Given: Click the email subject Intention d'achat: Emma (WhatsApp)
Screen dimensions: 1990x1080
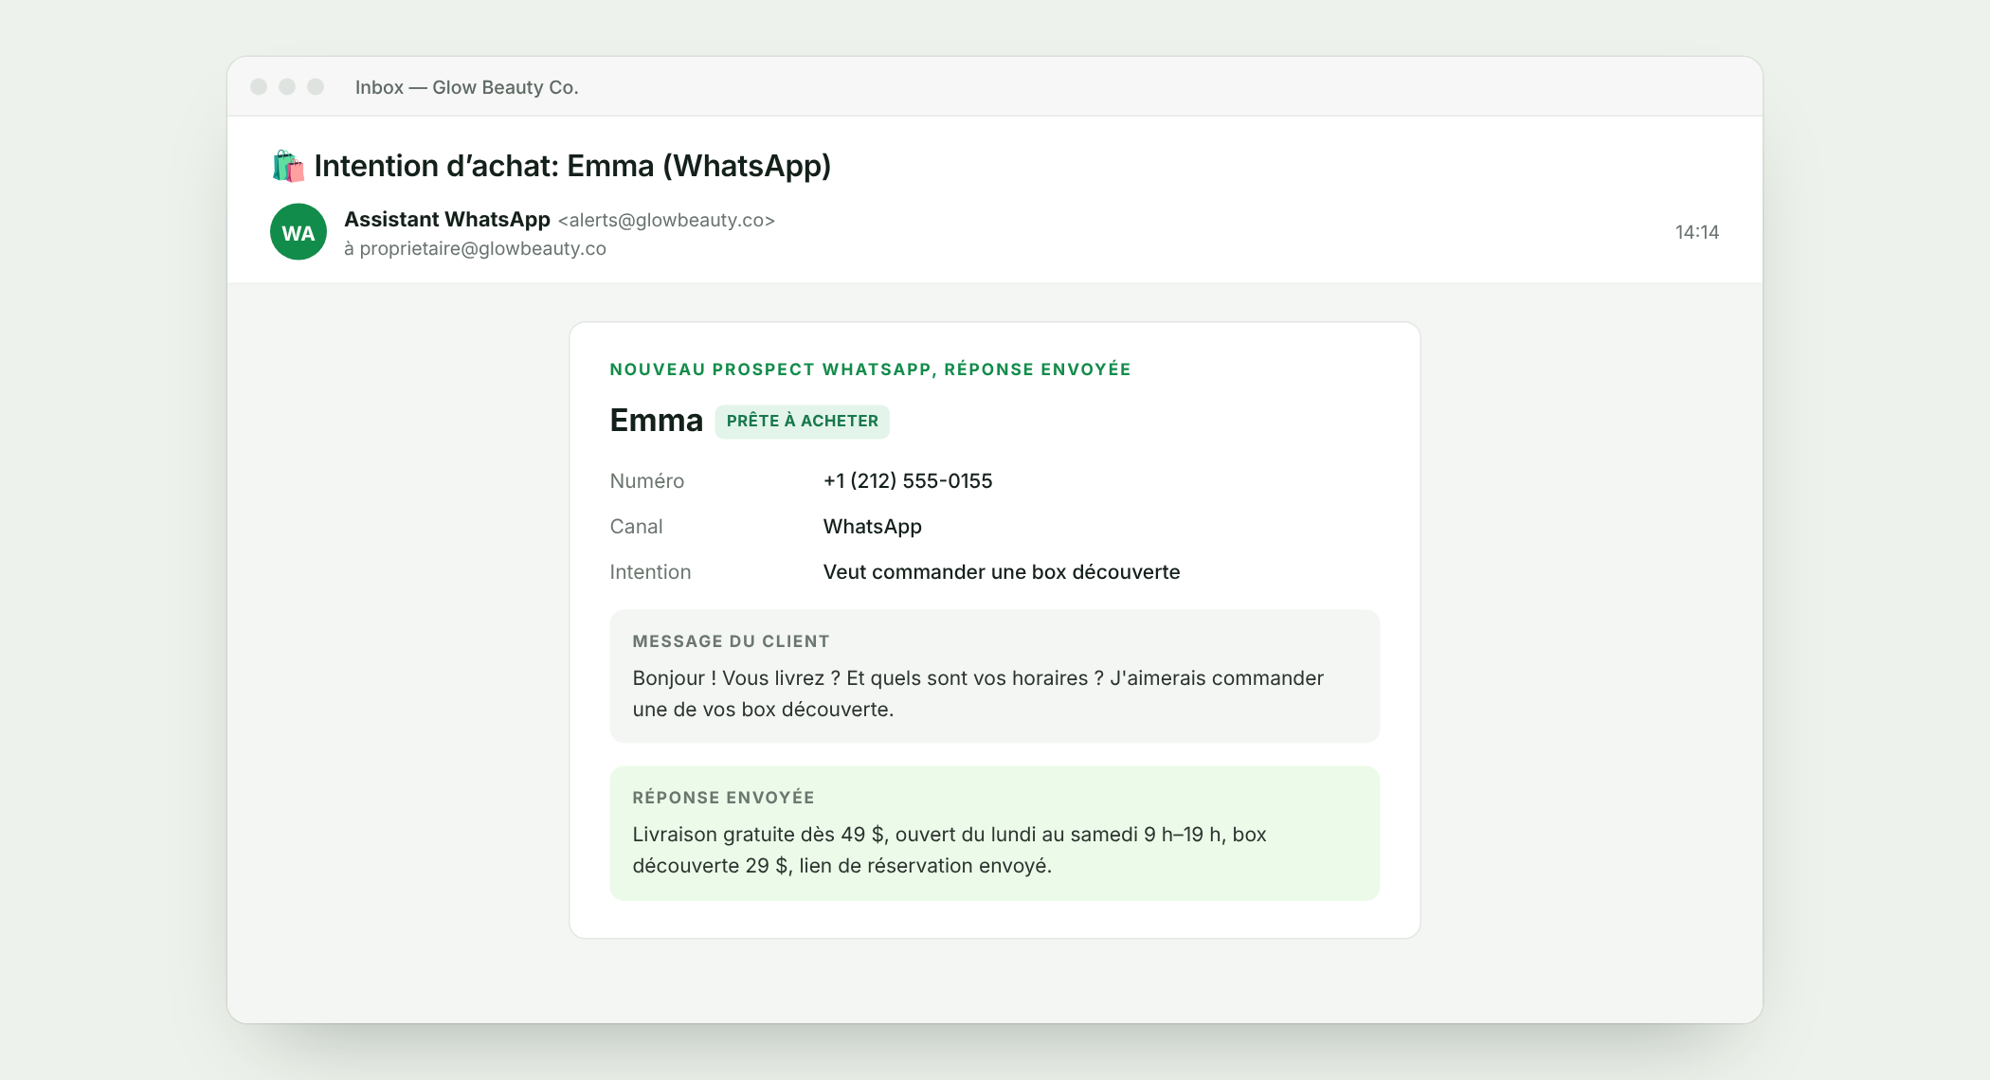Looking at the screenshot, I should [x=572, y=166].
